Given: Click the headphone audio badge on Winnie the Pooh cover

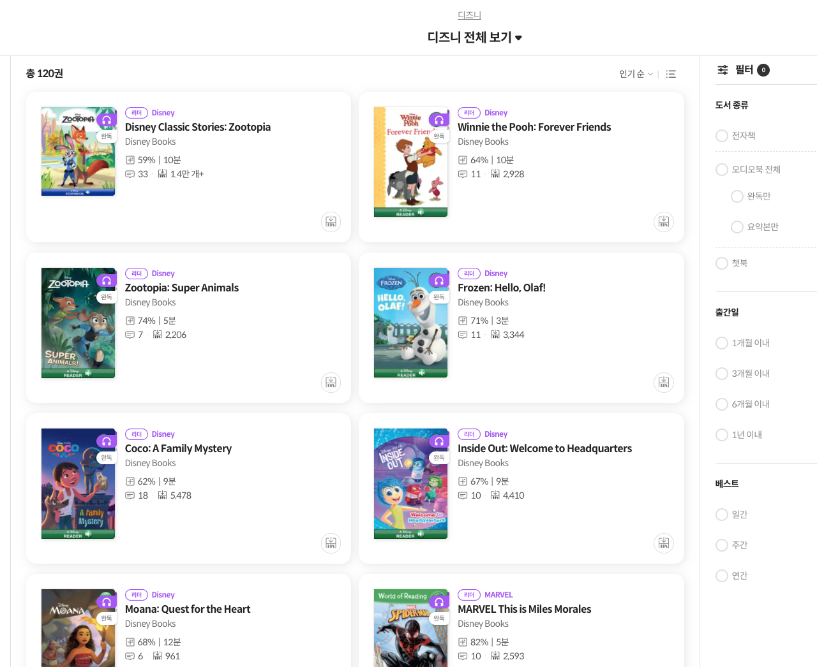Looking at the screenshot, I should (439, 120).
